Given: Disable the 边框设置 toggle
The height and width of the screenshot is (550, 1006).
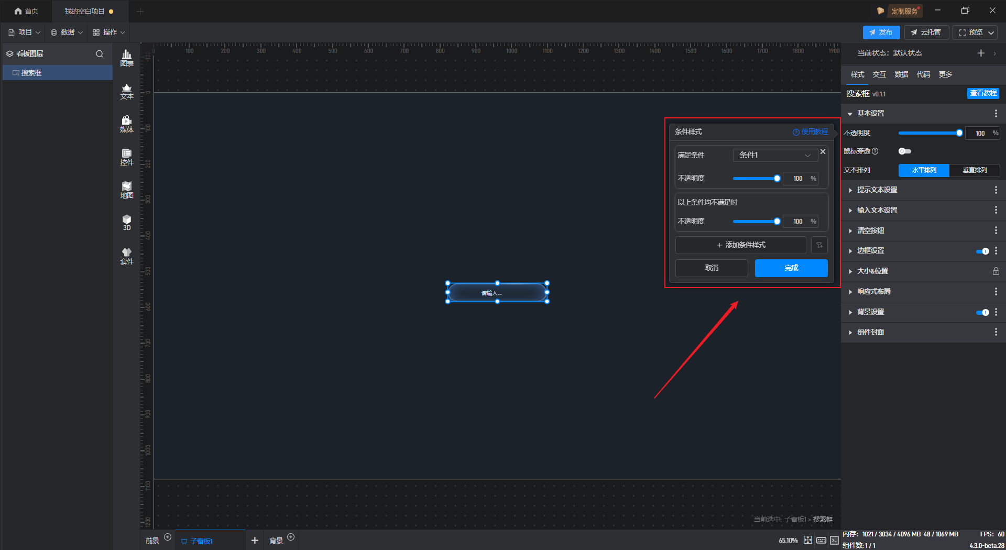Looking at the screenshot, I should point(982,251).
